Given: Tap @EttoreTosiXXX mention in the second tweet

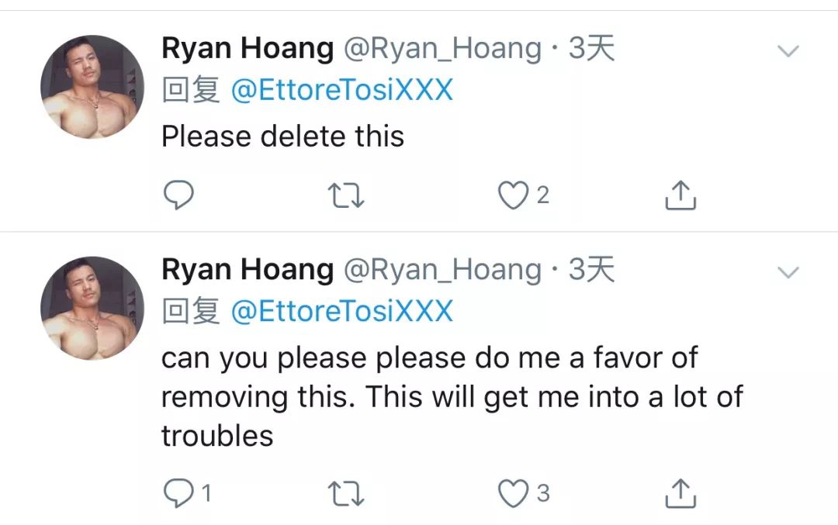Looking at the screenshot, I should (342, 311).
